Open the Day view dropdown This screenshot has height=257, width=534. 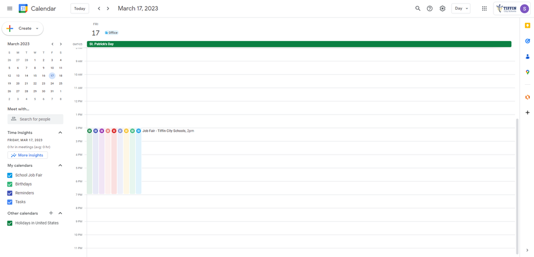pyautogui.click(x=461, y=9)
